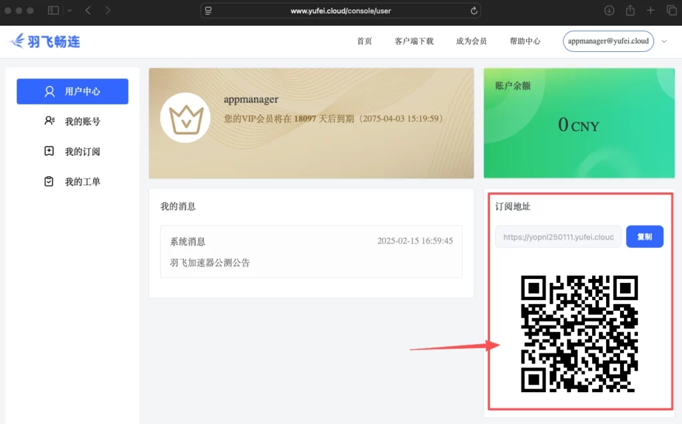Click the tab overview chevron at top right
This screenshot has height=424, width=682.
pyautogui.click(x=673, y=10)
